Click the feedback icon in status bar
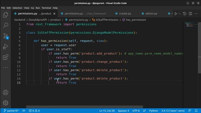This screenshot has width=201, height=113. coord(190,111)
